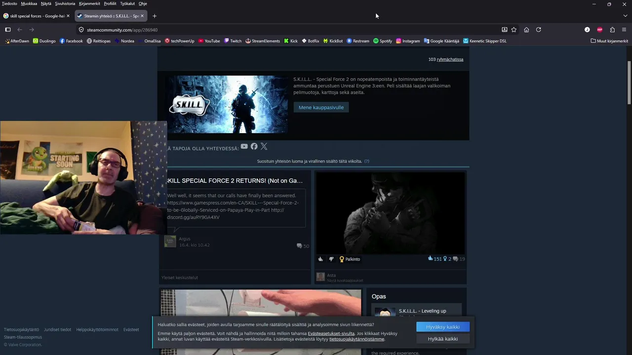
Task: Click the ryhmächatissa link
Action: [x=450, y=60]
